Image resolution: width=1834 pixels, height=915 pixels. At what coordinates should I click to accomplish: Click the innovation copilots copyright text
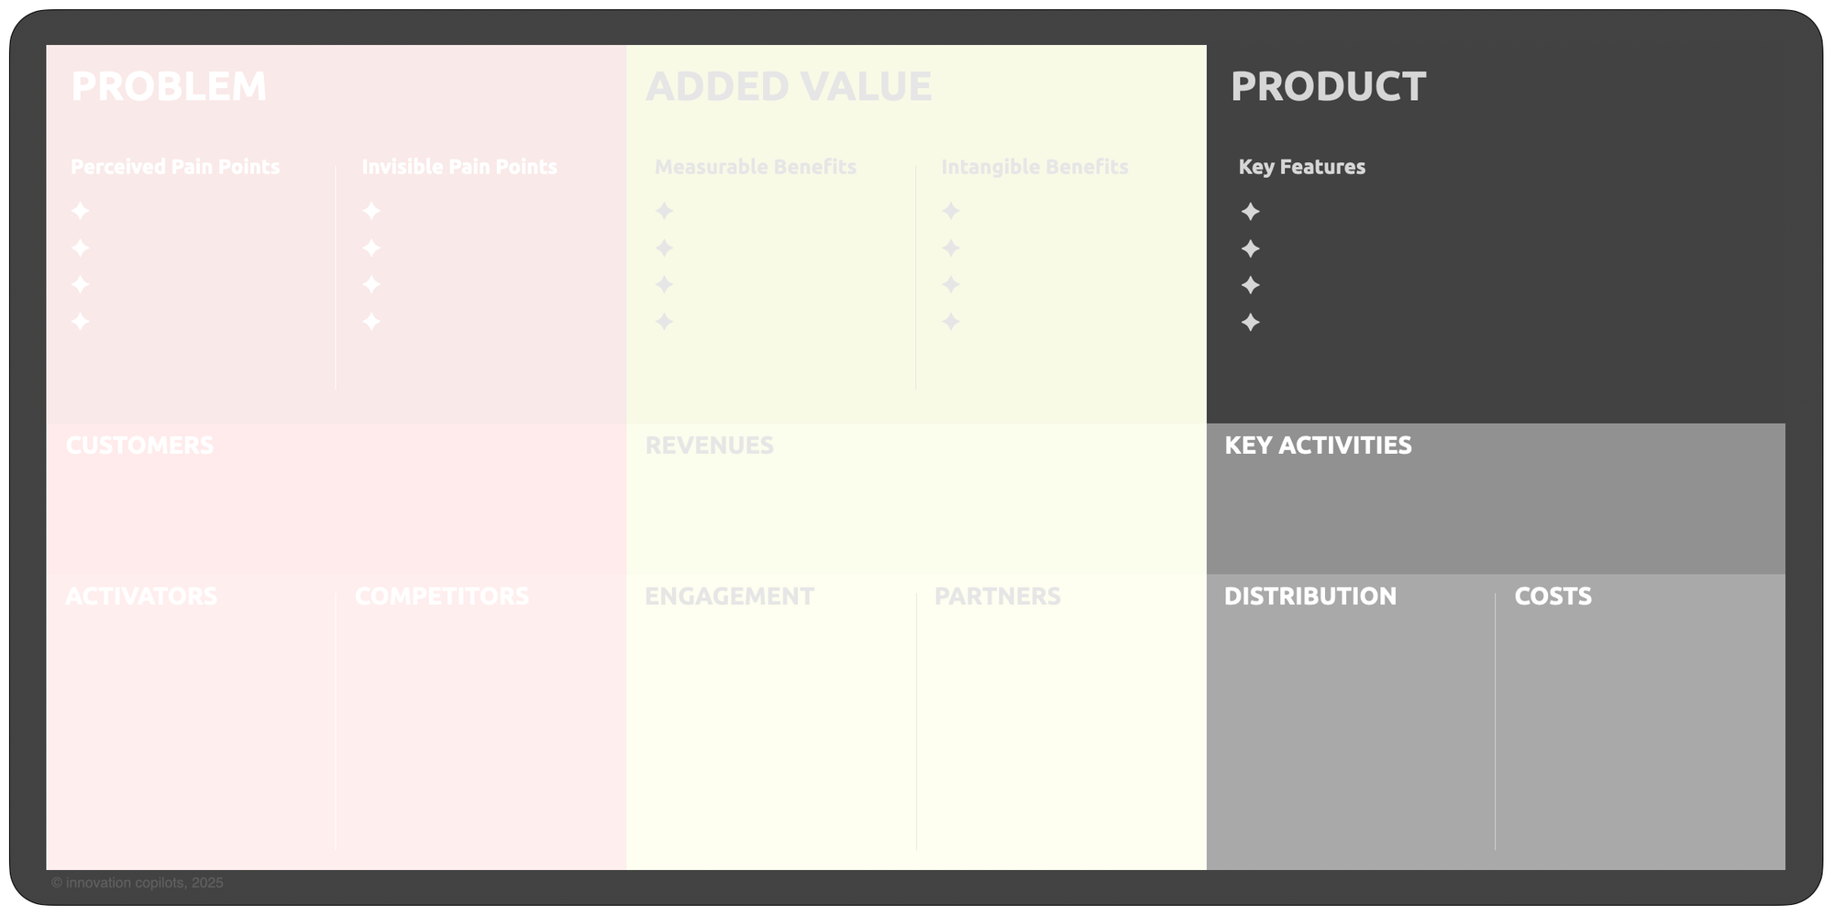point(138,883)
